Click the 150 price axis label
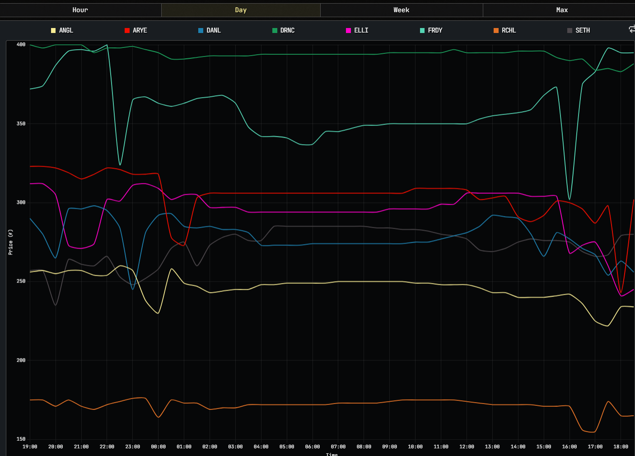This screenshot has width=635, height=456. click(x=21, y=439)
